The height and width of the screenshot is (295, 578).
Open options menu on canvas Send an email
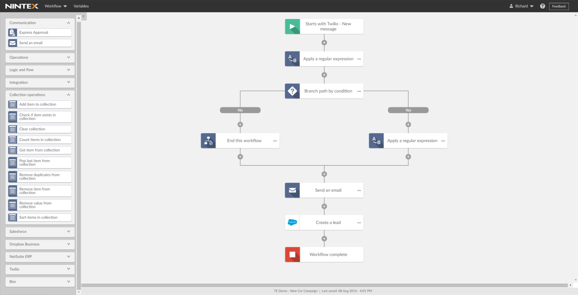(359, 190)
